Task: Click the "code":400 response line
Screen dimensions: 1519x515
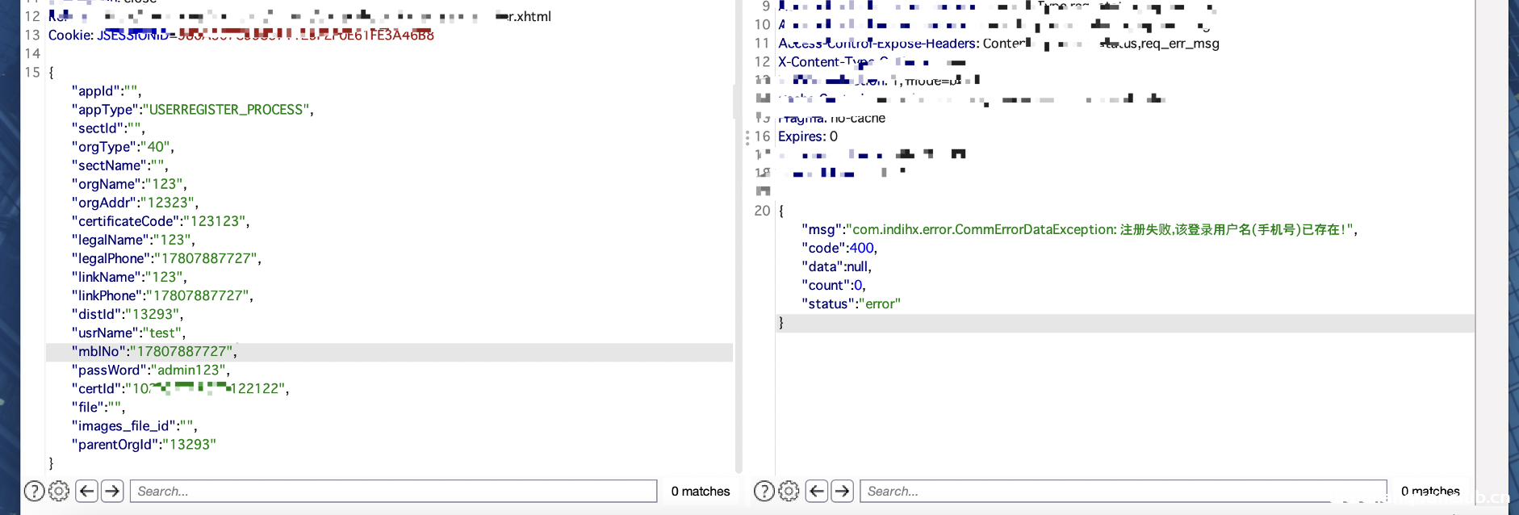Action: pos(839,248)
